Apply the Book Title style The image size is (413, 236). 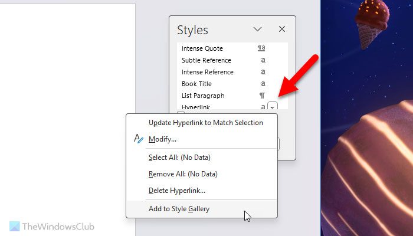pyautogui.click(x=198, y=84)
